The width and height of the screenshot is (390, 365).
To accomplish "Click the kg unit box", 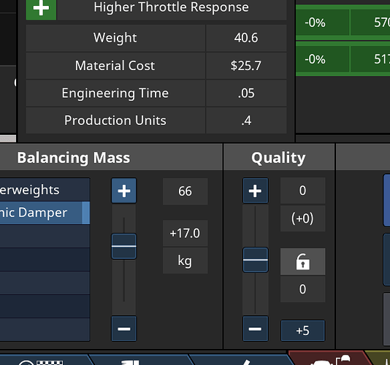I will (x=185, y=261).
